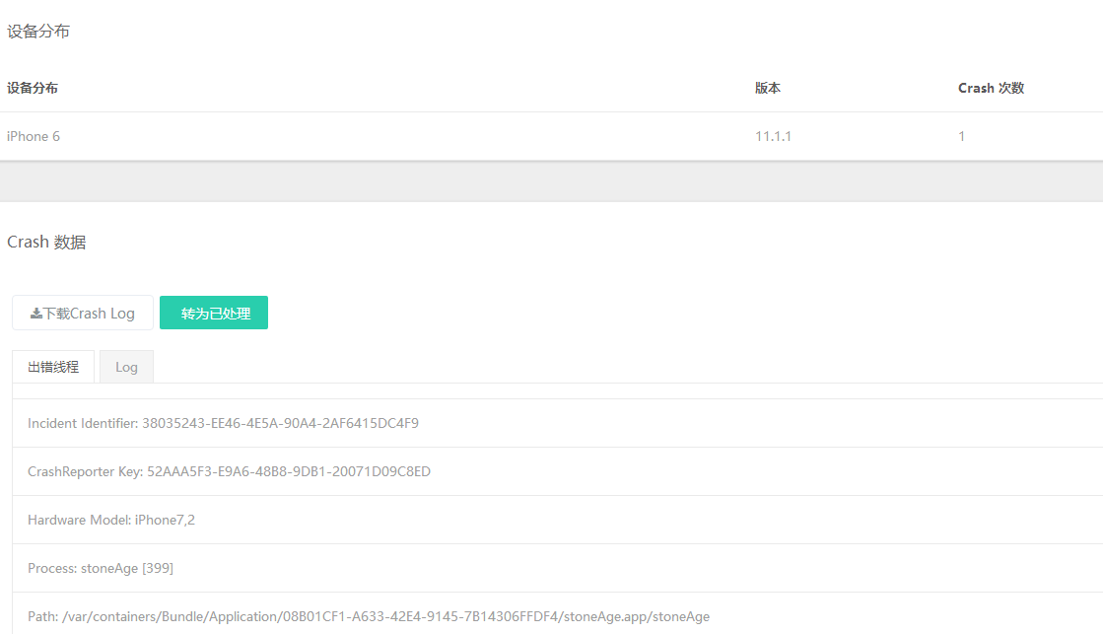Click the 版本 column header
Viewport: 1103px width, 634px height.
pos(768,88)
